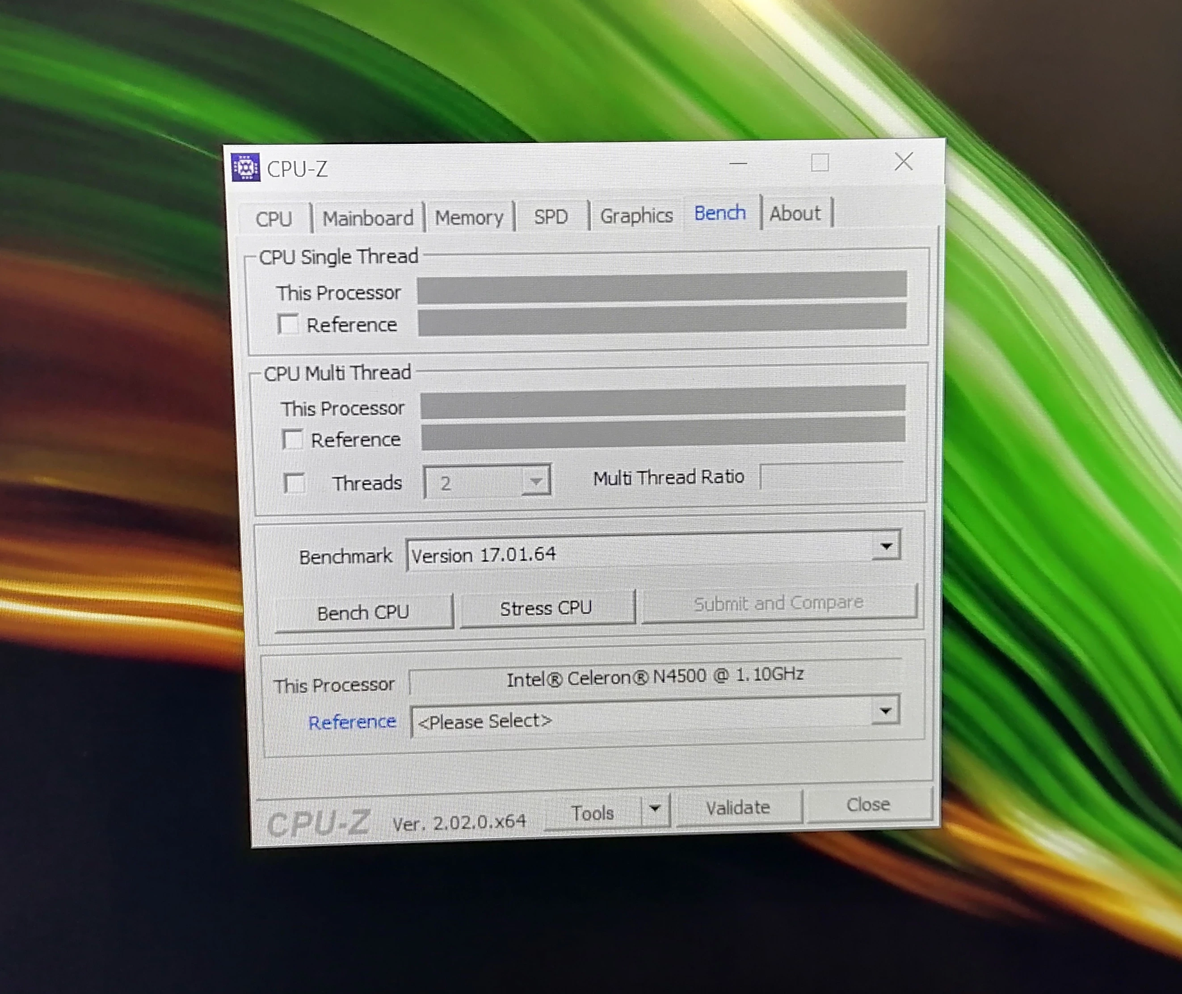The height and width of the screenshot is (994, 1182).
Task: Minimize the CPU-Z window
Action: pos(738,164)
